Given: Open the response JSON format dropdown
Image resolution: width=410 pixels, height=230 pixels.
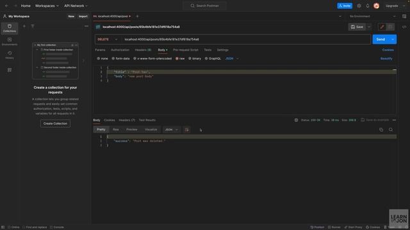Looking at the screenshot, I should (171, 130).
